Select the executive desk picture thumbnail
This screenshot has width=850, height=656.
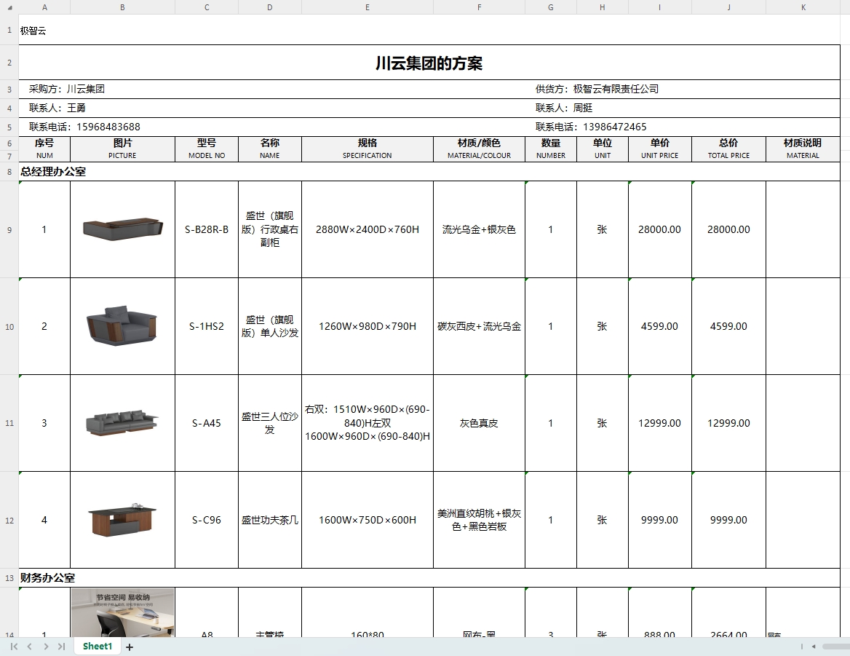122,229
